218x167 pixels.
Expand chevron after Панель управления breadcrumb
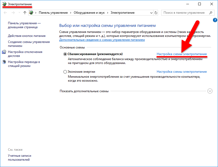(x=71, y=13)
